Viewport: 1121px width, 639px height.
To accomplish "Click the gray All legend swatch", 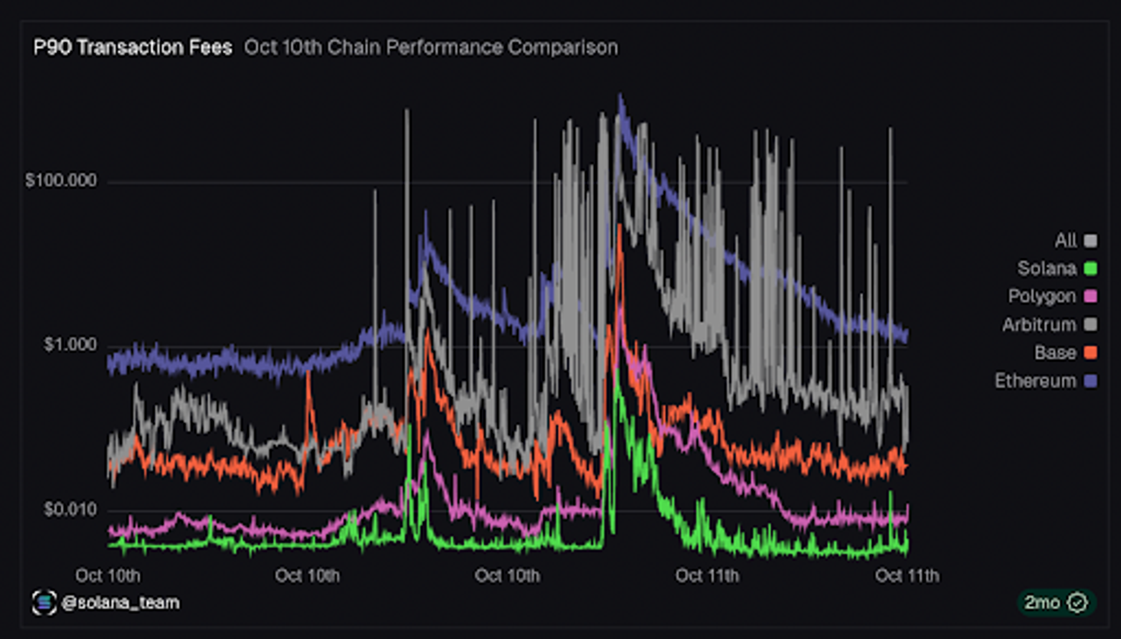I will 1090,240.
